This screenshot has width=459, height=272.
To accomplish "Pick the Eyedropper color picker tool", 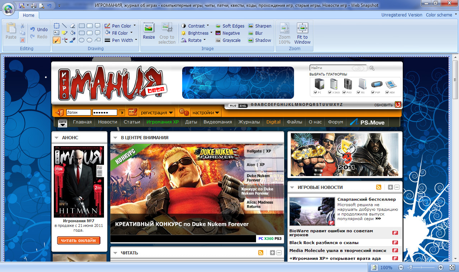I will pos(72,40).
